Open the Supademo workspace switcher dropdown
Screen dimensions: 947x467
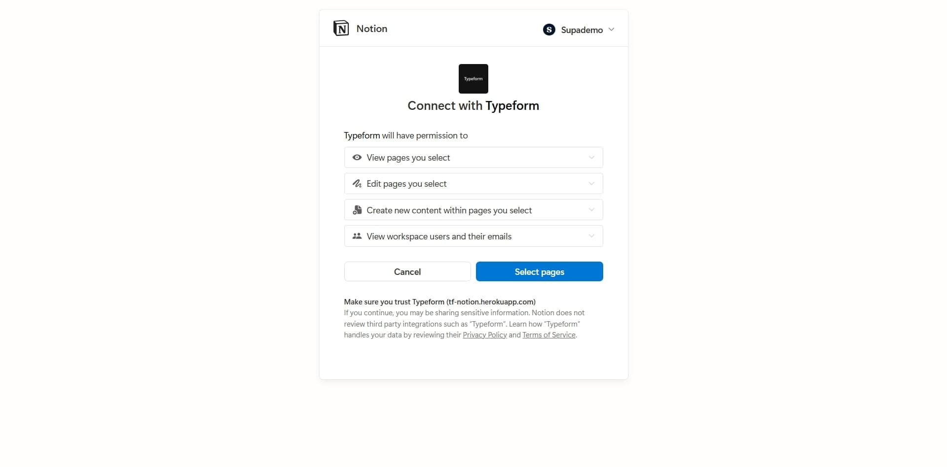pyautogui.click(x=612, y=29)
